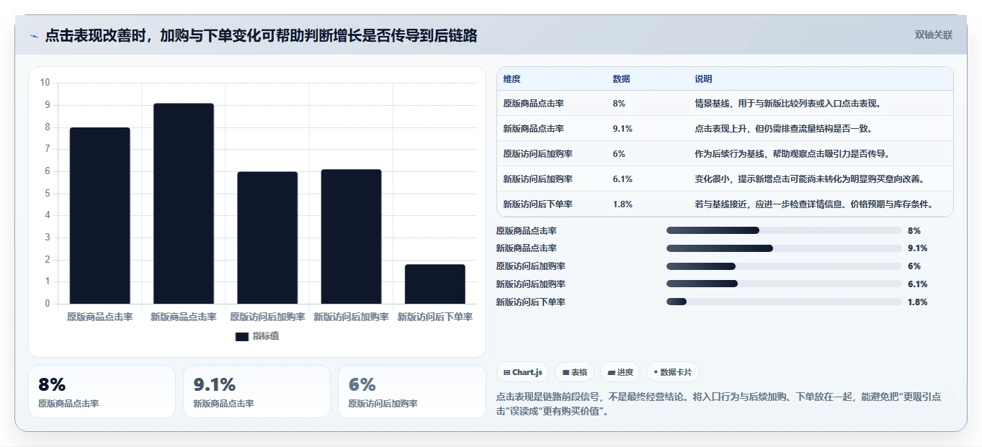982x447 pixels.
Task: Click the Chart.js chip
Action: [x=522, y=372]
